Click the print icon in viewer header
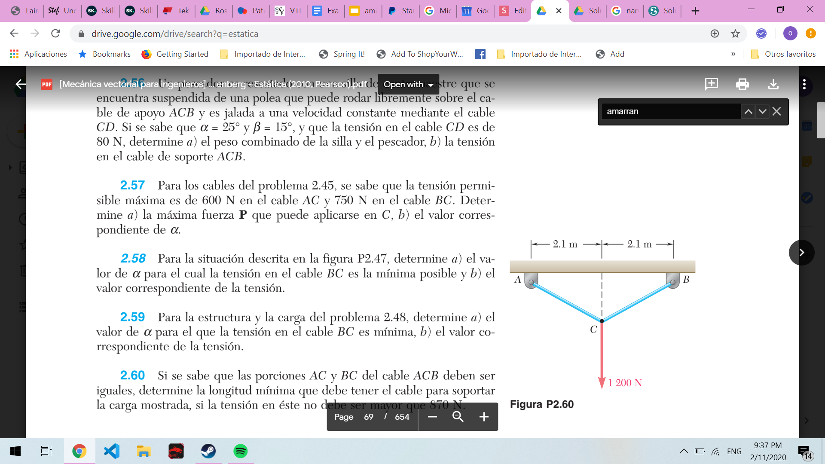 tap(742, 84)
